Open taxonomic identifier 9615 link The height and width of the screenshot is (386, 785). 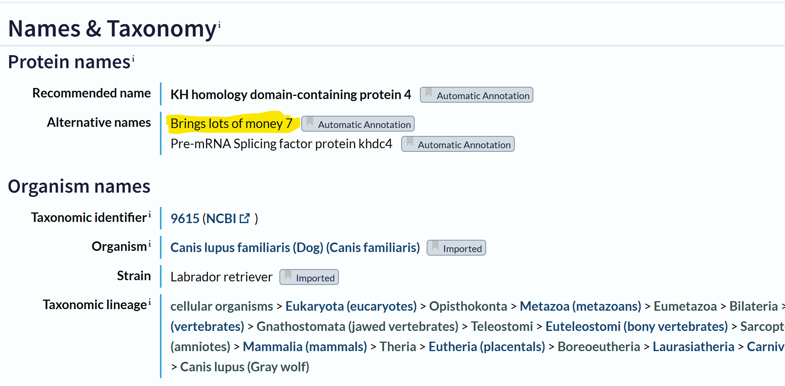point(185,219)
